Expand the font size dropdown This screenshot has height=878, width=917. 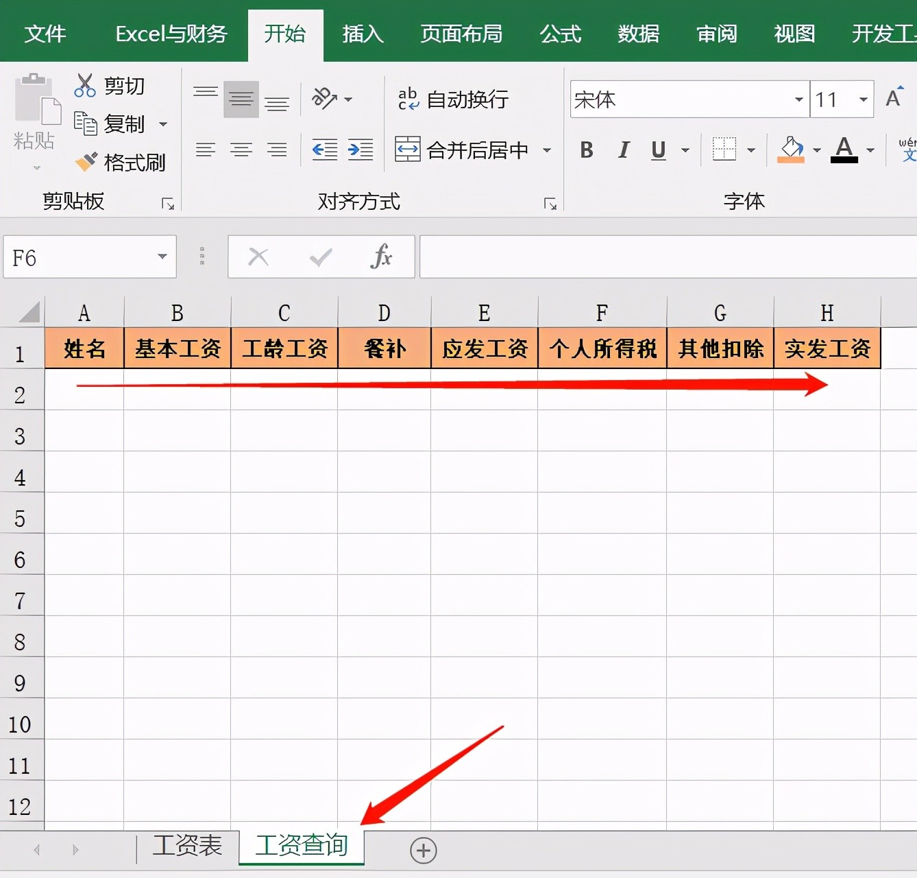click(863, 99)
